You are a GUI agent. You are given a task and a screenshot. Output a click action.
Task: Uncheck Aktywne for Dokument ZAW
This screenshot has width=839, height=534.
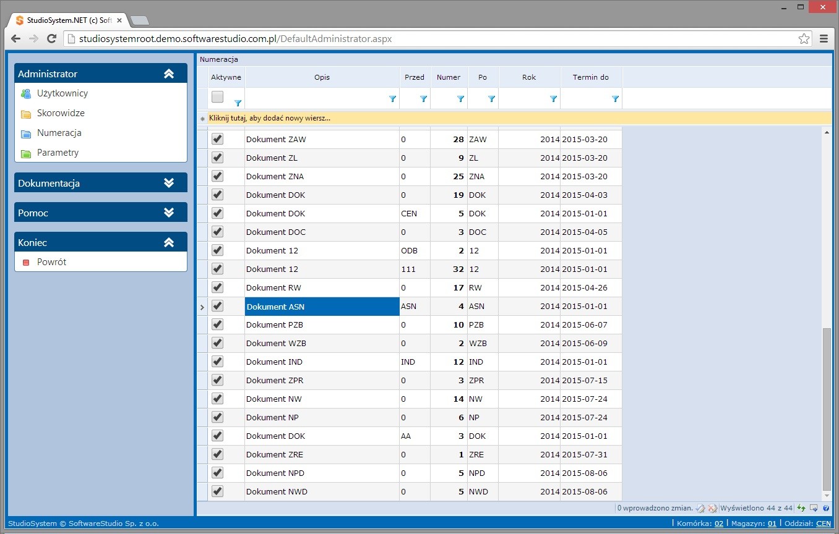tap(217, 139)
